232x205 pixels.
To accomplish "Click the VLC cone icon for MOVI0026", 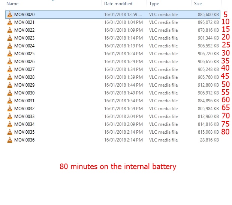I will (10, 62).
